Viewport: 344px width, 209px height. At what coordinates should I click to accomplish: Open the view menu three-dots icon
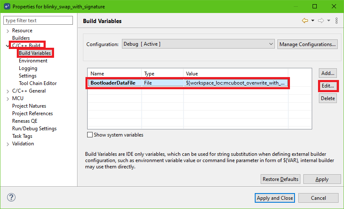[336, 21]
